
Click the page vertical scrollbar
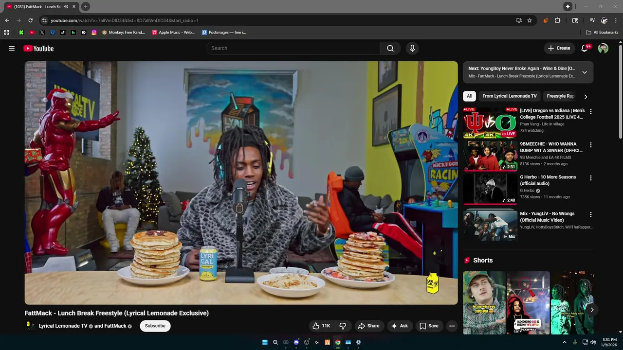coord(621,91)
